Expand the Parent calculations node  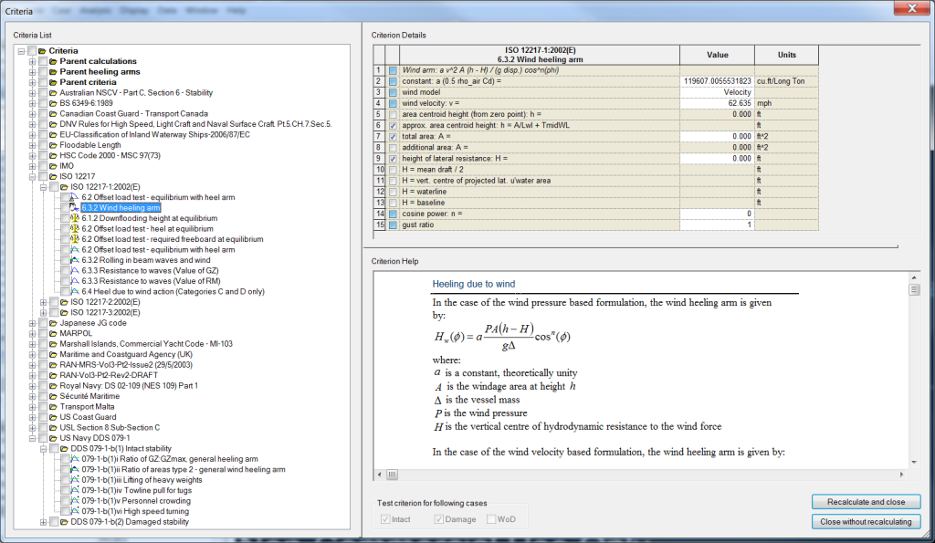[x=32, y=61]
